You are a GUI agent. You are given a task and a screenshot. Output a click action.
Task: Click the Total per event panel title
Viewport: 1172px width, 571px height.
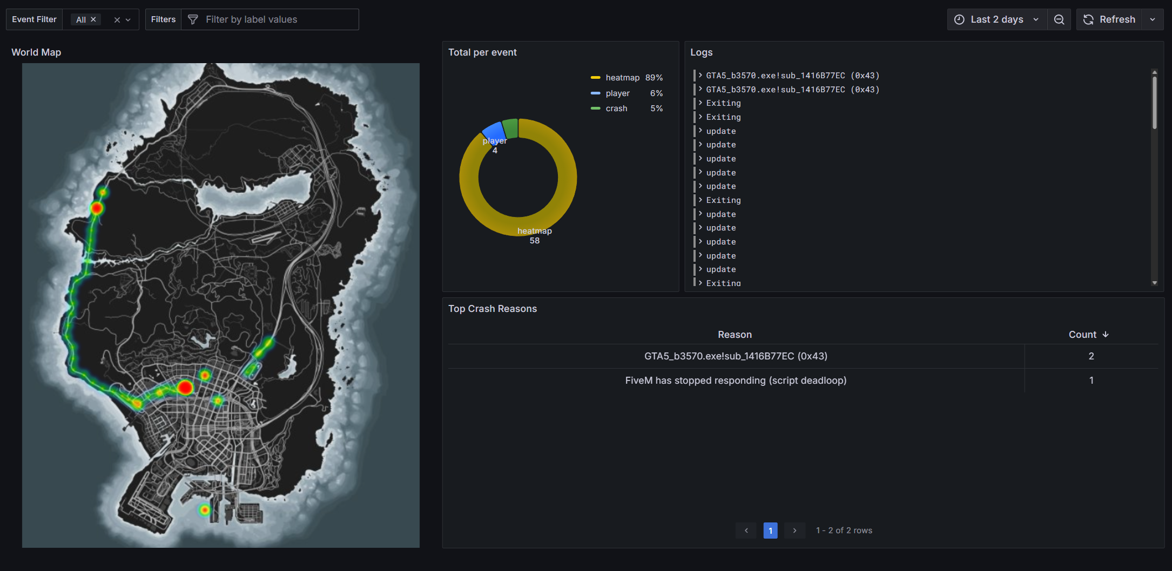pos(482,52)
